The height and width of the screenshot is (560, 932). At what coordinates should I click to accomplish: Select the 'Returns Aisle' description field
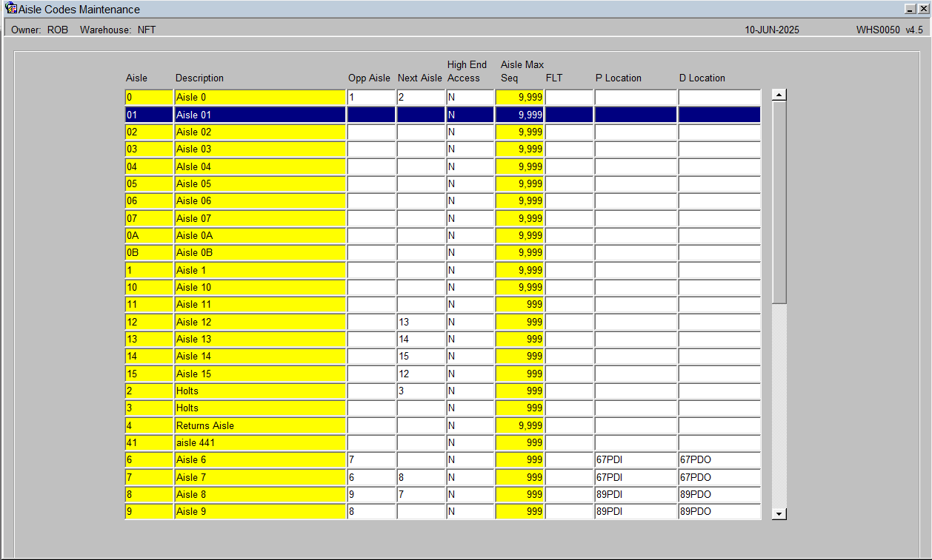(x=260, y=425)
